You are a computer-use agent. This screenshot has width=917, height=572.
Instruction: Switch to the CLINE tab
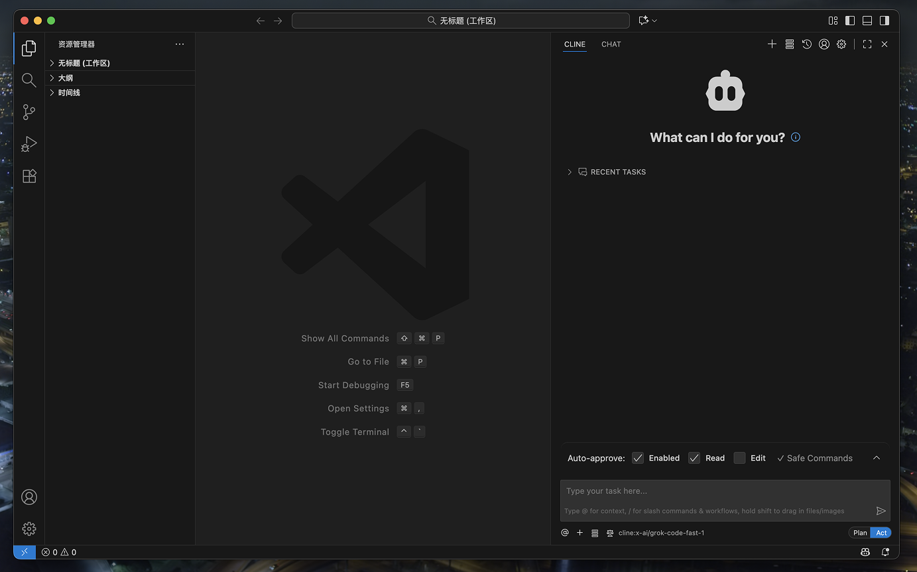tap(575, 44)
